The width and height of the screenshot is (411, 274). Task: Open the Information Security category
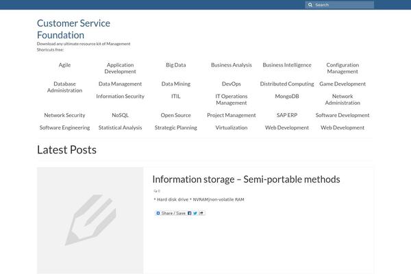[x=120, y=97]
